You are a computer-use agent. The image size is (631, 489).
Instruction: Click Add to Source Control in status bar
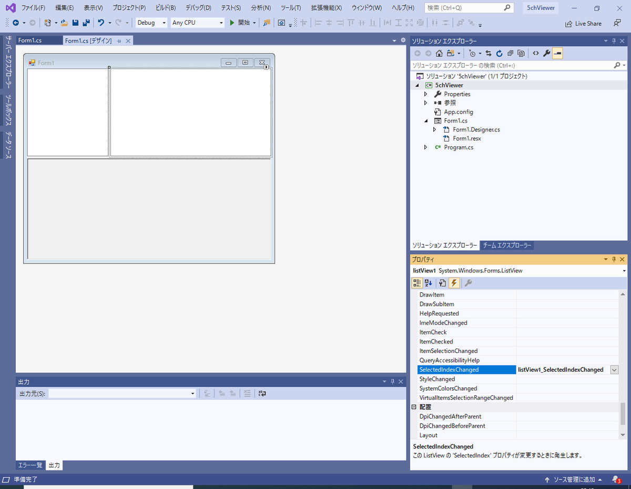(x=573, y=480)
